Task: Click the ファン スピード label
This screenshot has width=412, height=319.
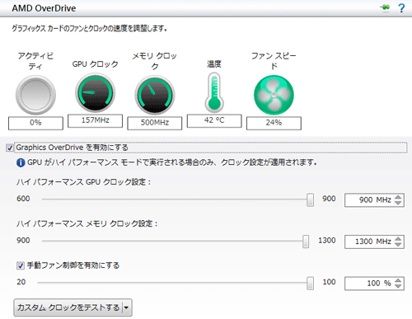Action: [274, 61]
